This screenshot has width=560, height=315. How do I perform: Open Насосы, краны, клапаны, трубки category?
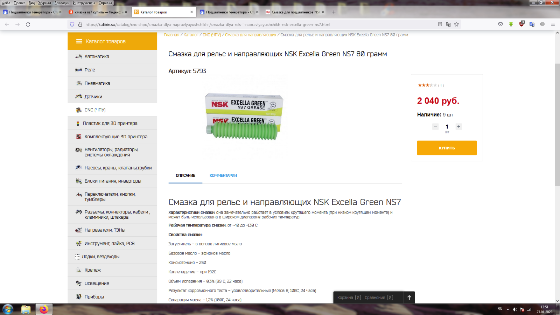tap(112, 168)
